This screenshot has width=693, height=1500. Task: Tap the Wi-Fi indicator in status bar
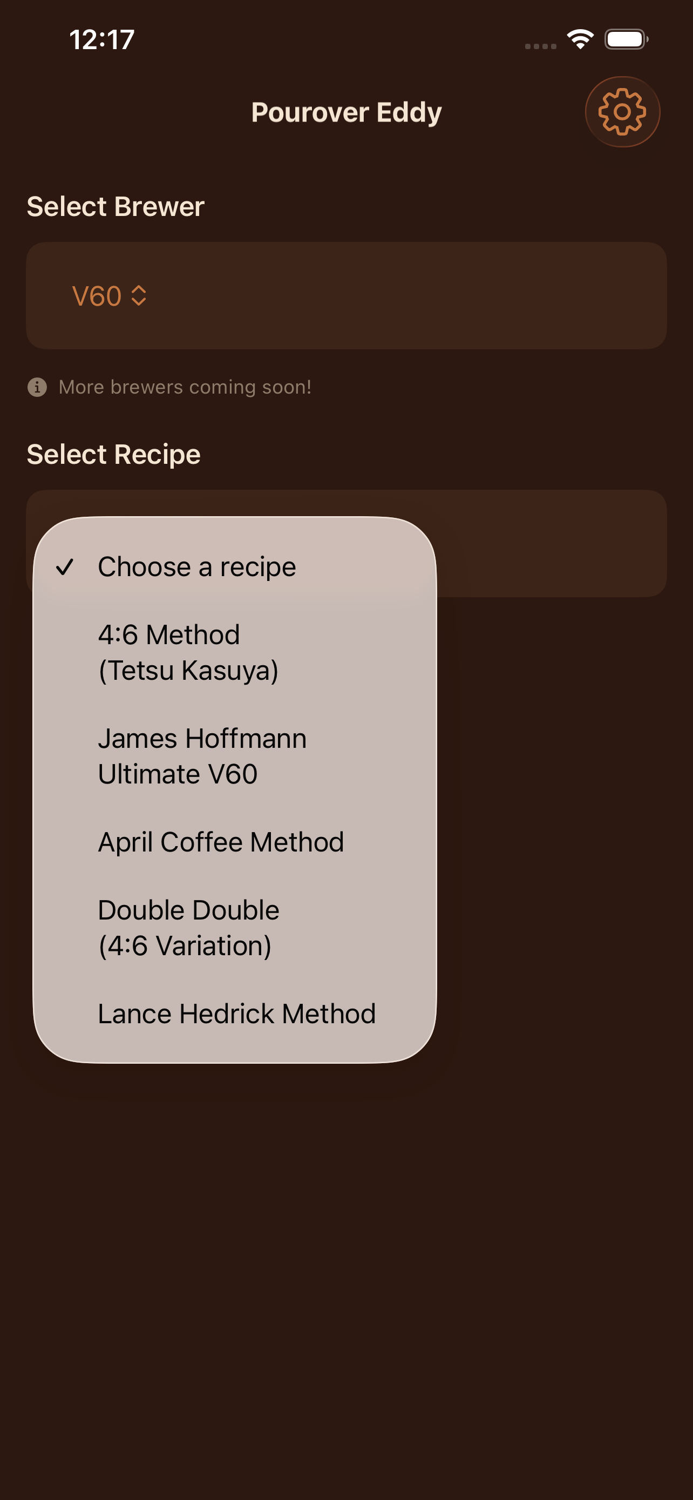click(580, 38)
